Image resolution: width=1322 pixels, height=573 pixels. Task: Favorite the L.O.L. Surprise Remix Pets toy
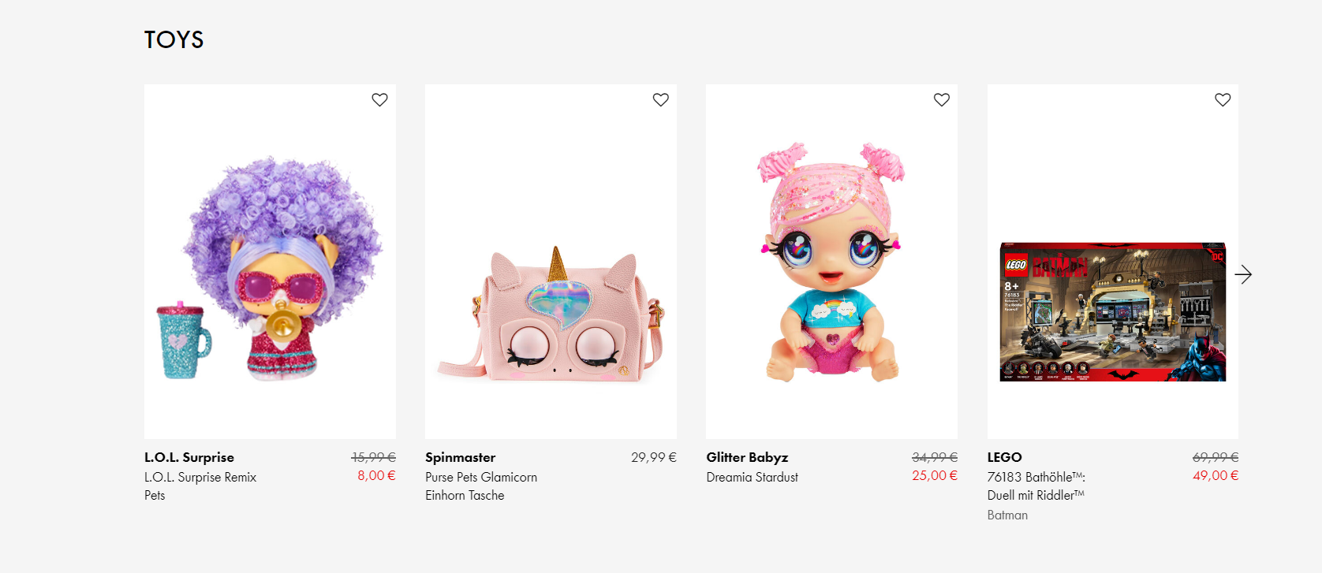pyautogui.click(x=379, y=100)
